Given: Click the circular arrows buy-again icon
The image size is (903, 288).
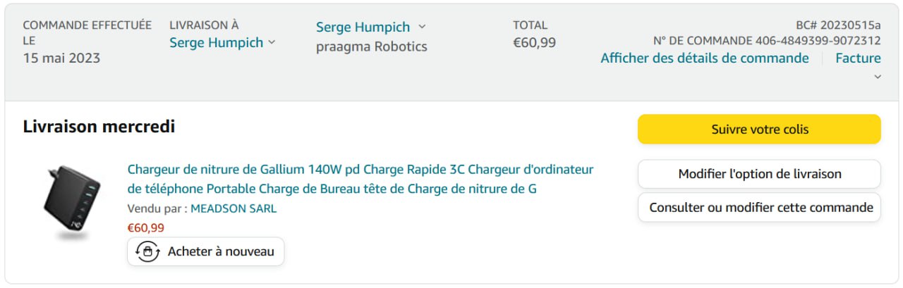Looking at the screenshot, I should [x=147, y=251].
